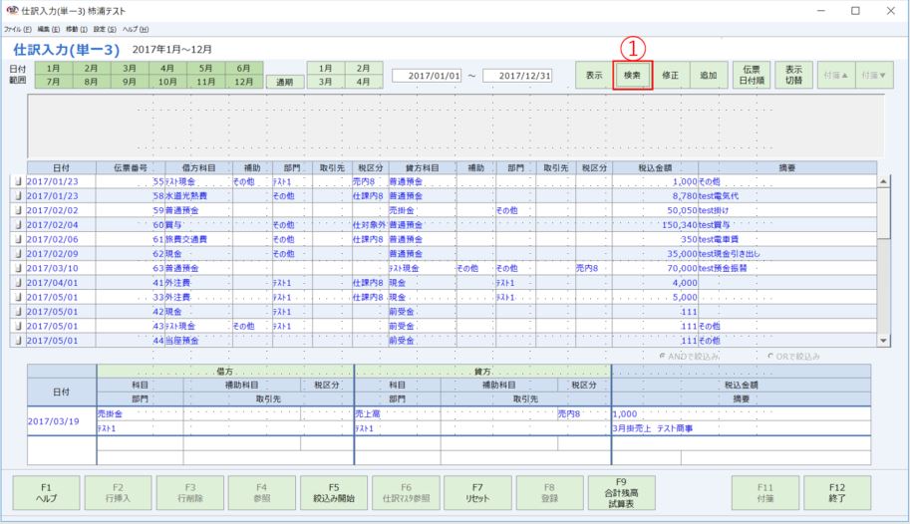The image size is (910, 524).
Task: Click the row marker icon for 2017/03/10
Action: [x=19, y=268]
